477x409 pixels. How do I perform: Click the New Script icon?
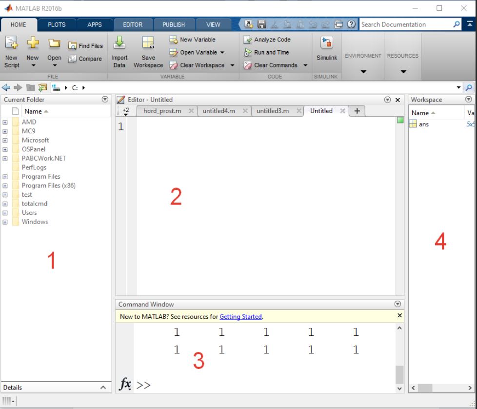pyautogui.click(x=12, y=42)
